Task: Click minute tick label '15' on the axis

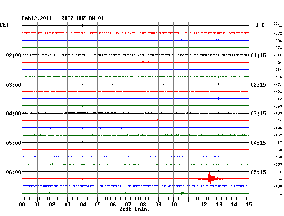Action: [249, 205]
